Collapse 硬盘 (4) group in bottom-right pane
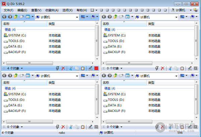Image resolution: width=201 pixels, height=137 pixels. pos(110,89)
